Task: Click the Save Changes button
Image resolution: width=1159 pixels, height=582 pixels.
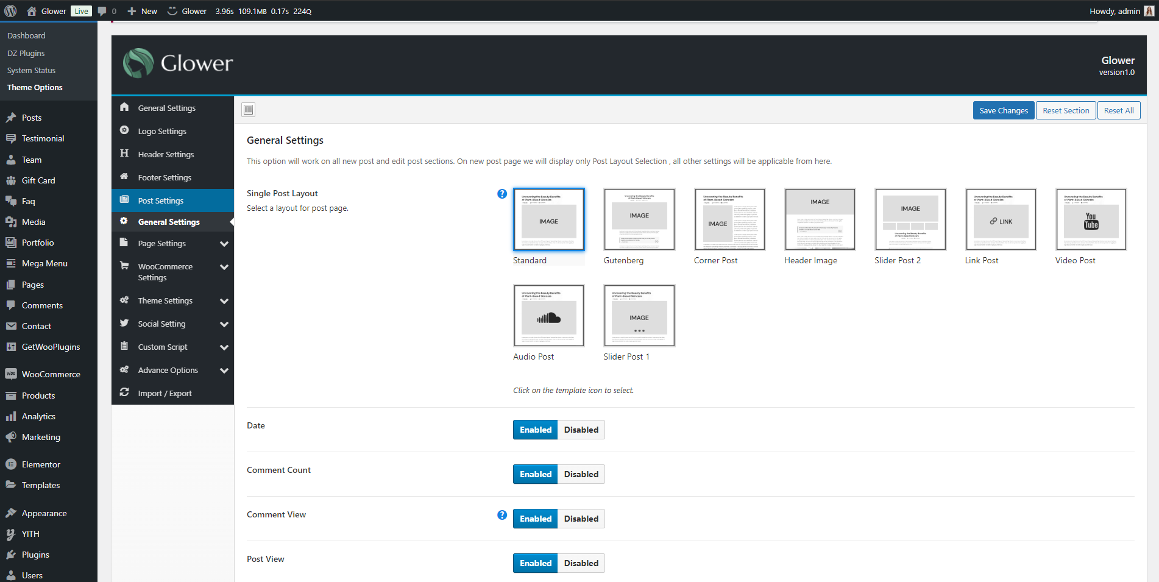Action: coord(1003,110)
